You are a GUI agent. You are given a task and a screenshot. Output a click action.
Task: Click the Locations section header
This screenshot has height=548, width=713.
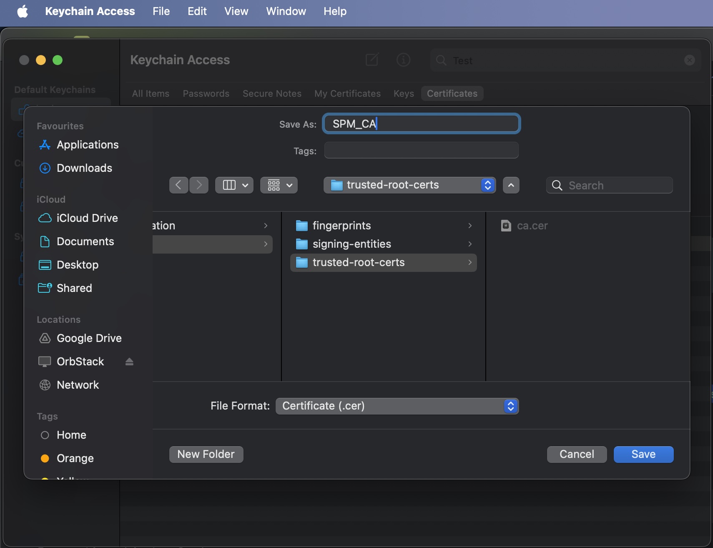58,319
